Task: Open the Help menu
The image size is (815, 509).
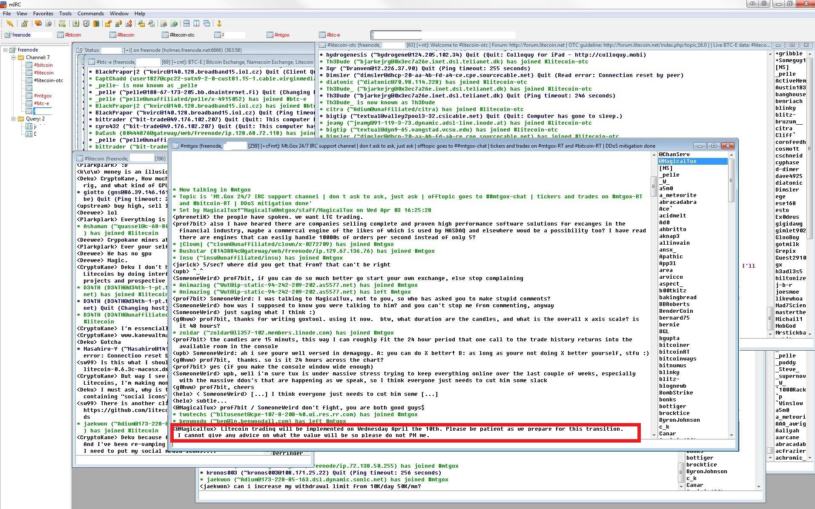Action: pyautogui.click(x=140, y=14)
